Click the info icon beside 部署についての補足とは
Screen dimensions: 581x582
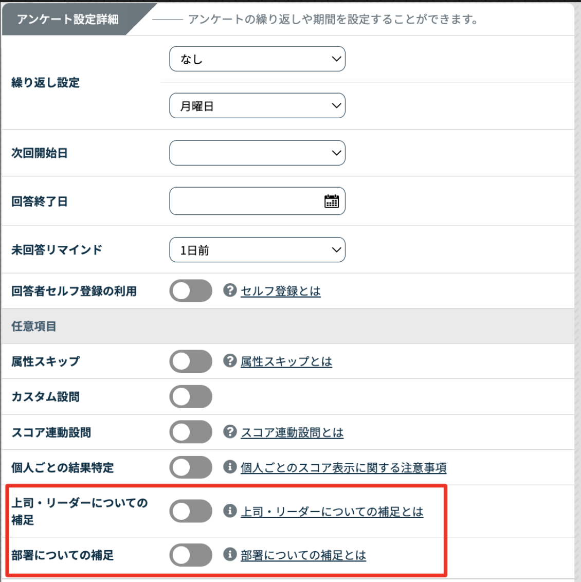tap(230, 555)
